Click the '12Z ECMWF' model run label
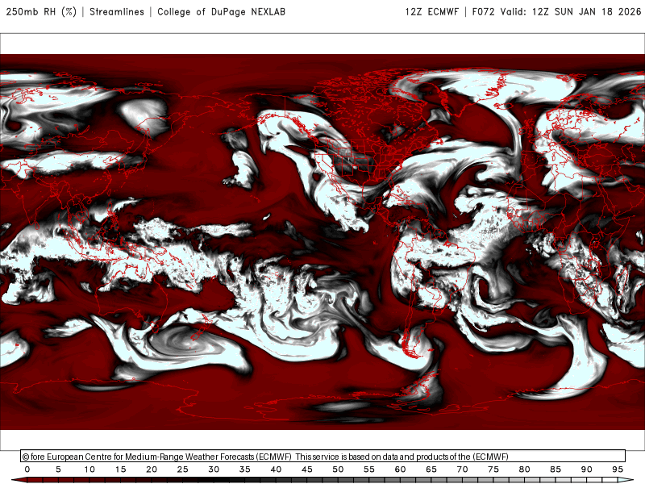Screen dimensions: 645x484 pyautogui.click(x=431, y=11)
